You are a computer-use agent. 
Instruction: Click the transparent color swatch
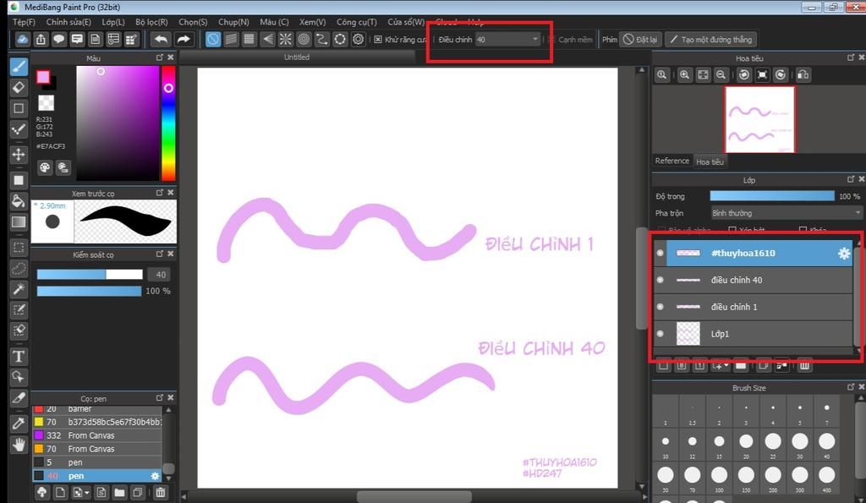point(46,102)
